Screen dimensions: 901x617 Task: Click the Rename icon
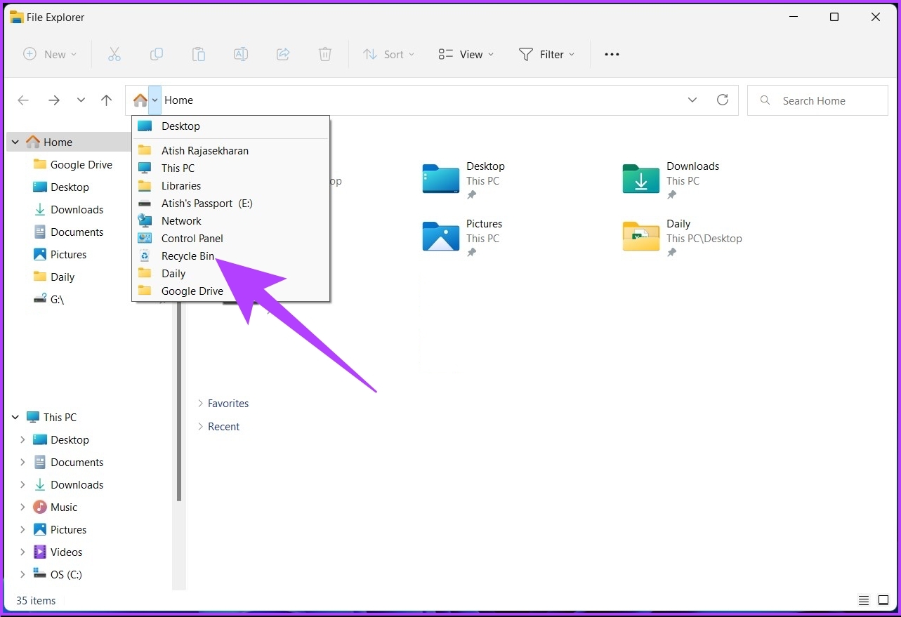241,54
